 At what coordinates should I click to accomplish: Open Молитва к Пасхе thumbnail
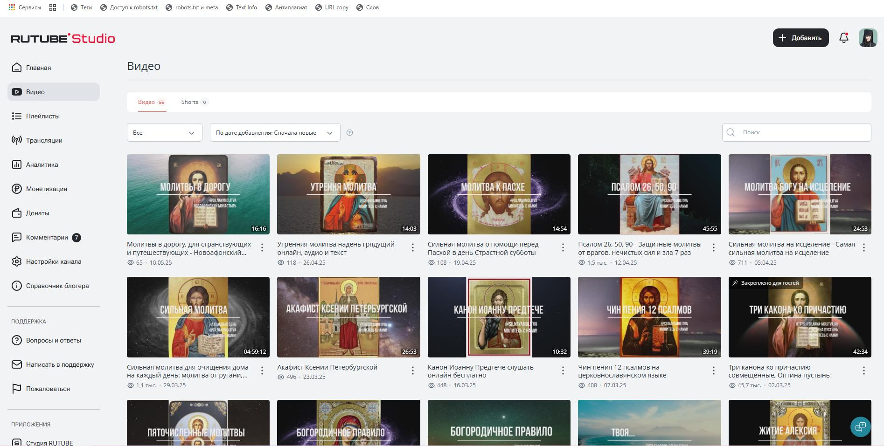pos(499,194)
